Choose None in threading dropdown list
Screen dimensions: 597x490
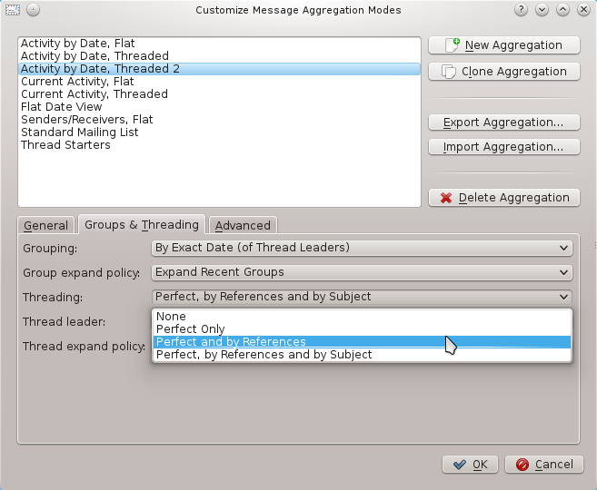pos(362,317)
